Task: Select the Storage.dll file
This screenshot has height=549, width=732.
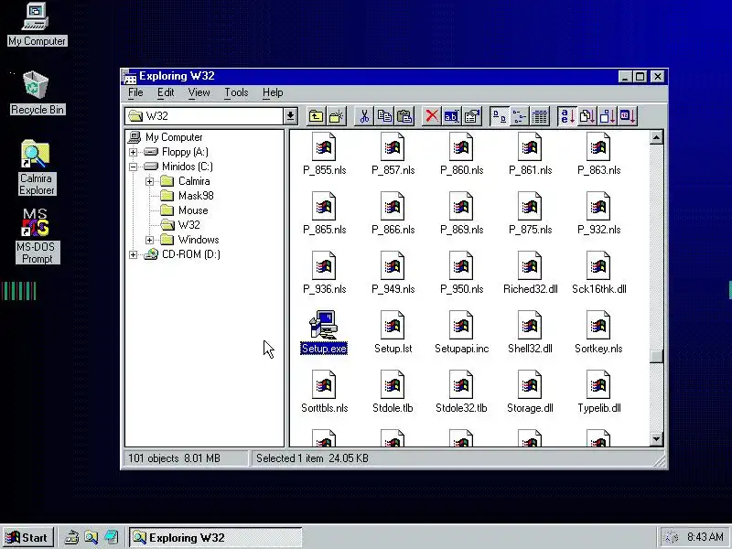Action: [530, 392]
